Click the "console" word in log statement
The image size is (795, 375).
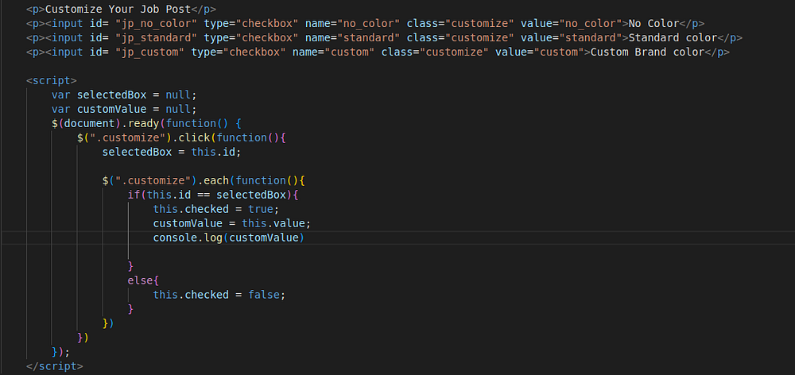(175, 238)
